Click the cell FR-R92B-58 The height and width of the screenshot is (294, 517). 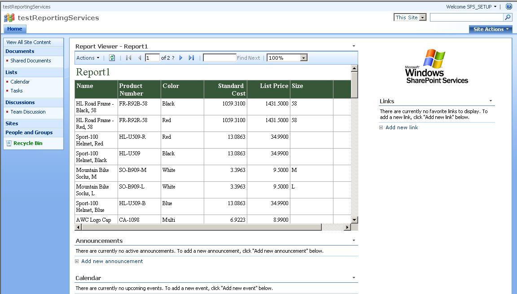[x=139, y=107]
